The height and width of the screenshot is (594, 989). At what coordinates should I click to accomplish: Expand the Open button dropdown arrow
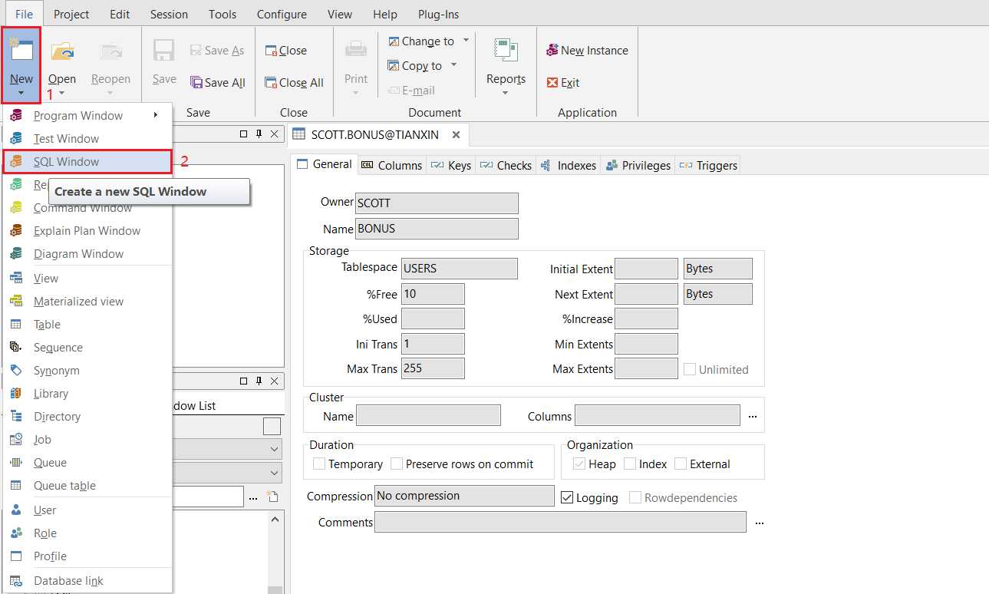click(x=62, y=94)
